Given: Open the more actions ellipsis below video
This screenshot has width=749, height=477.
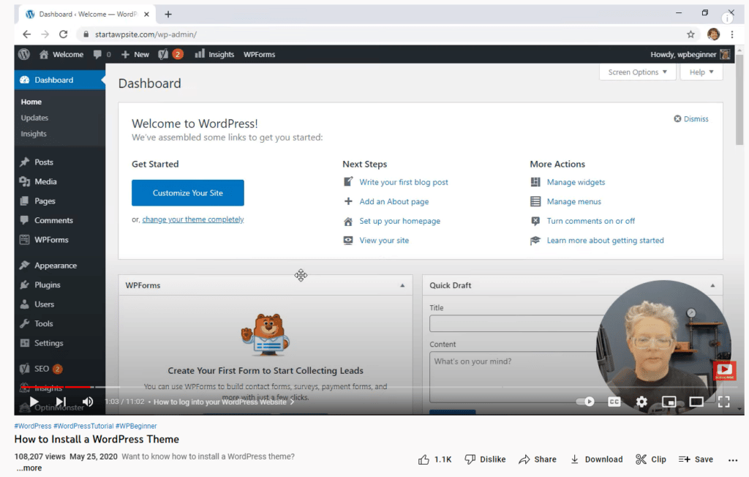Looking at the screenshot, I should coord(733,459).
